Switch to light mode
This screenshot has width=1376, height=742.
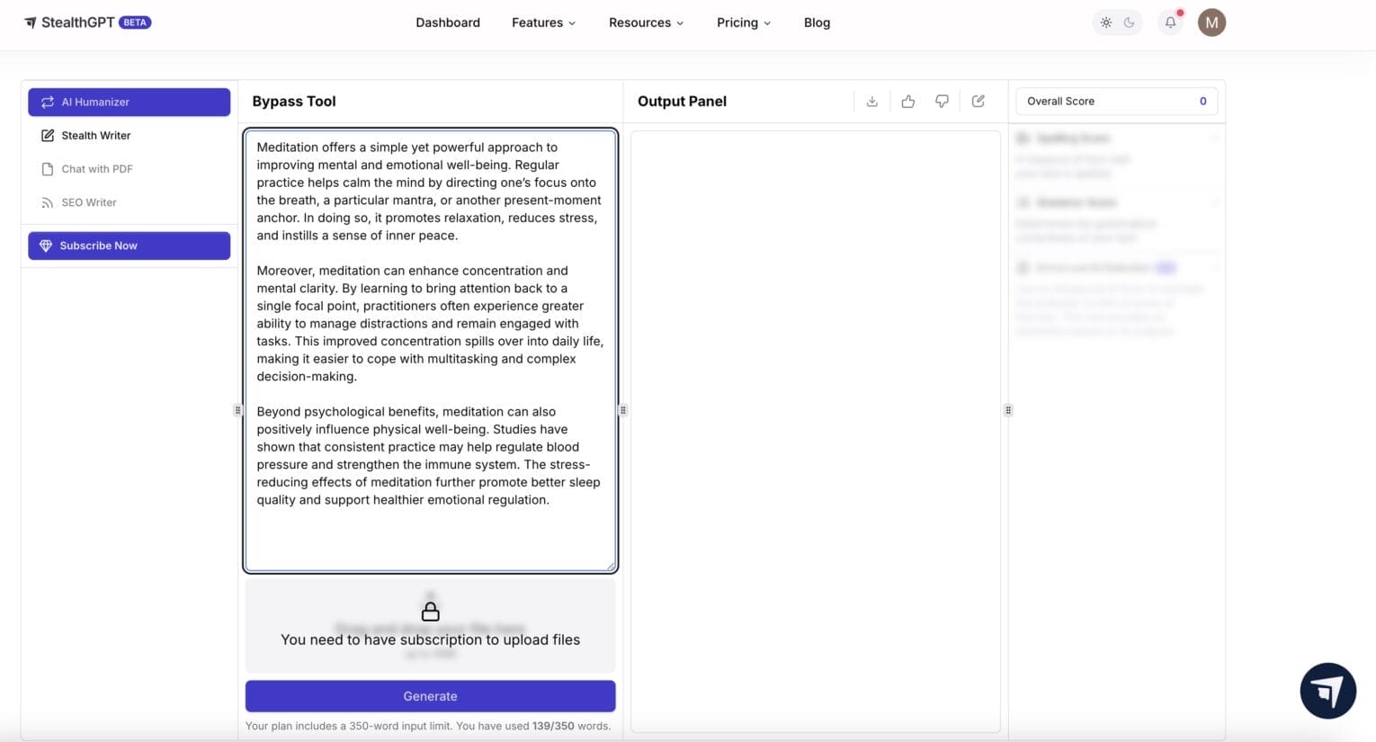coord(1106,22)
